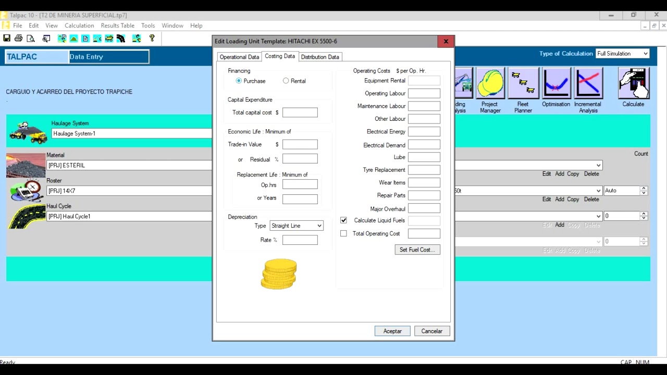Switch to the Operational Data tab

click(x=239, y=57)
